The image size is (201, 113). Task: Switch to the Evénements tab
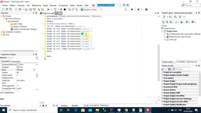pos(15,62)
